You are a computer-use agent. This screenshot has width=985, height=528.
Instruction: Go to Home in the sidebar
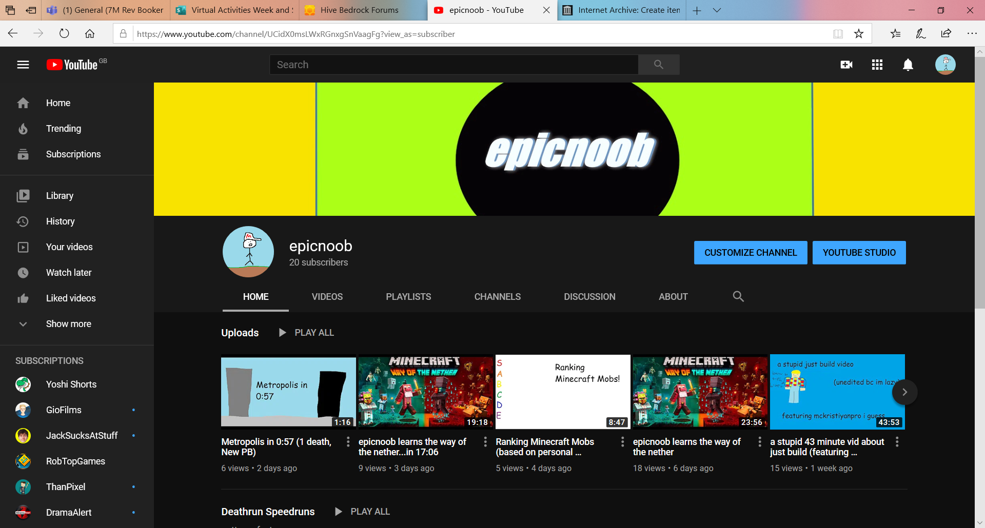click(x=77, y=103)
